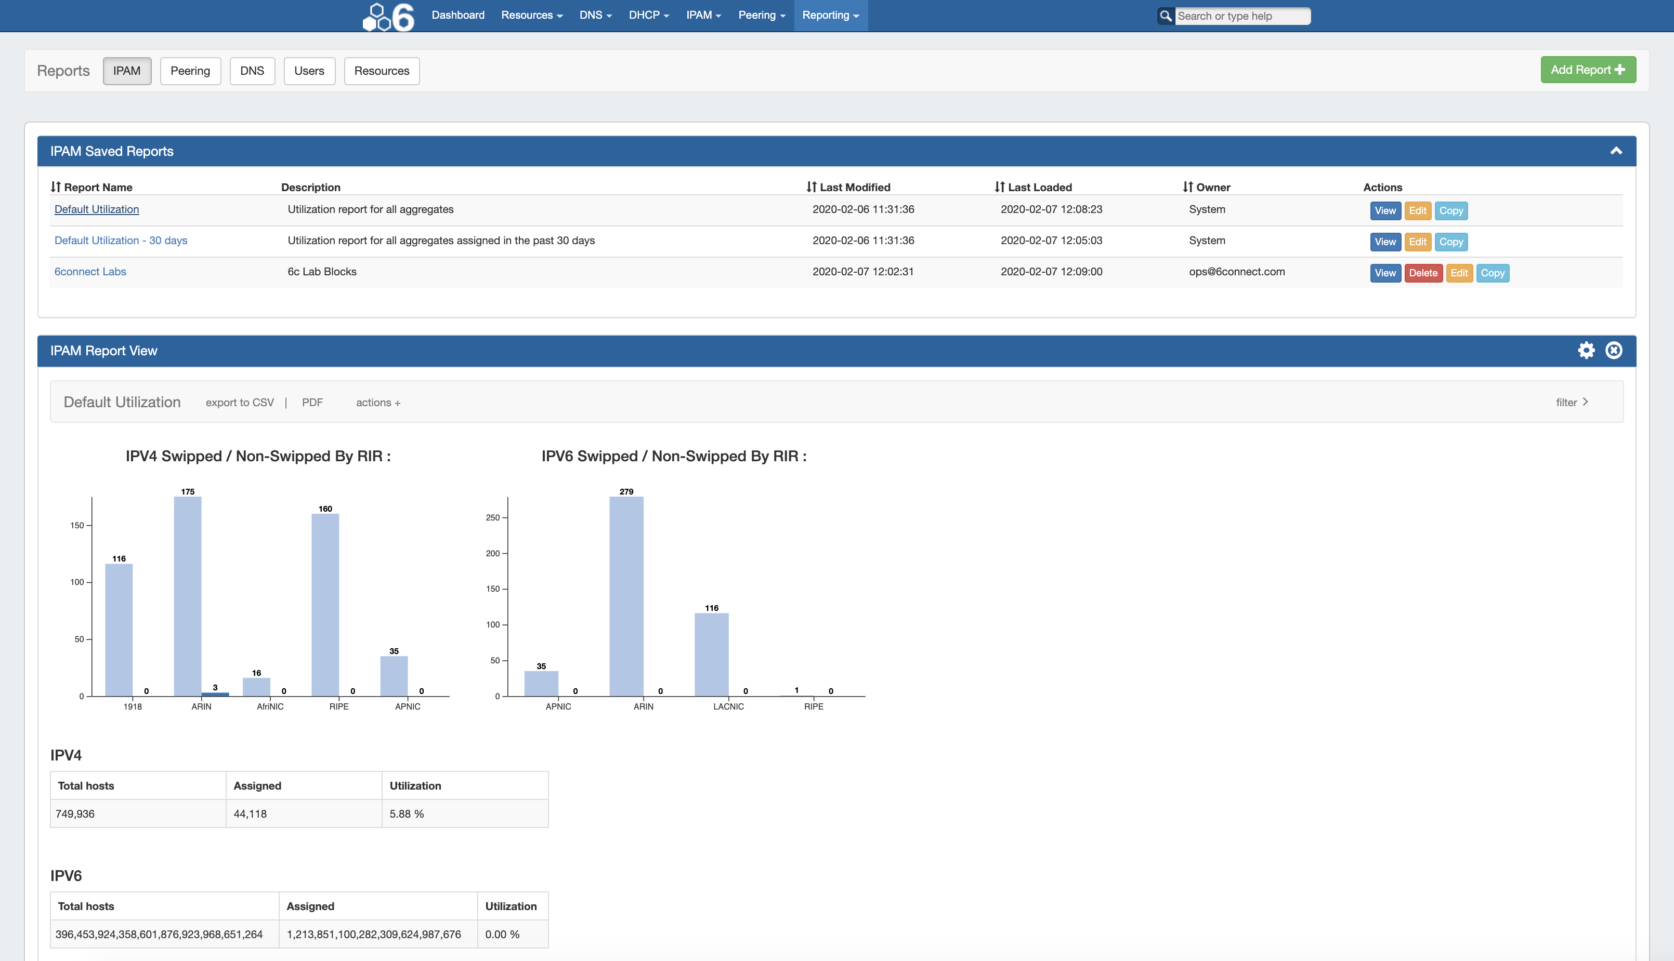Expand the actions + menu
The width and height of the screenshot is (1674, 961).
[x=378, y=403]
